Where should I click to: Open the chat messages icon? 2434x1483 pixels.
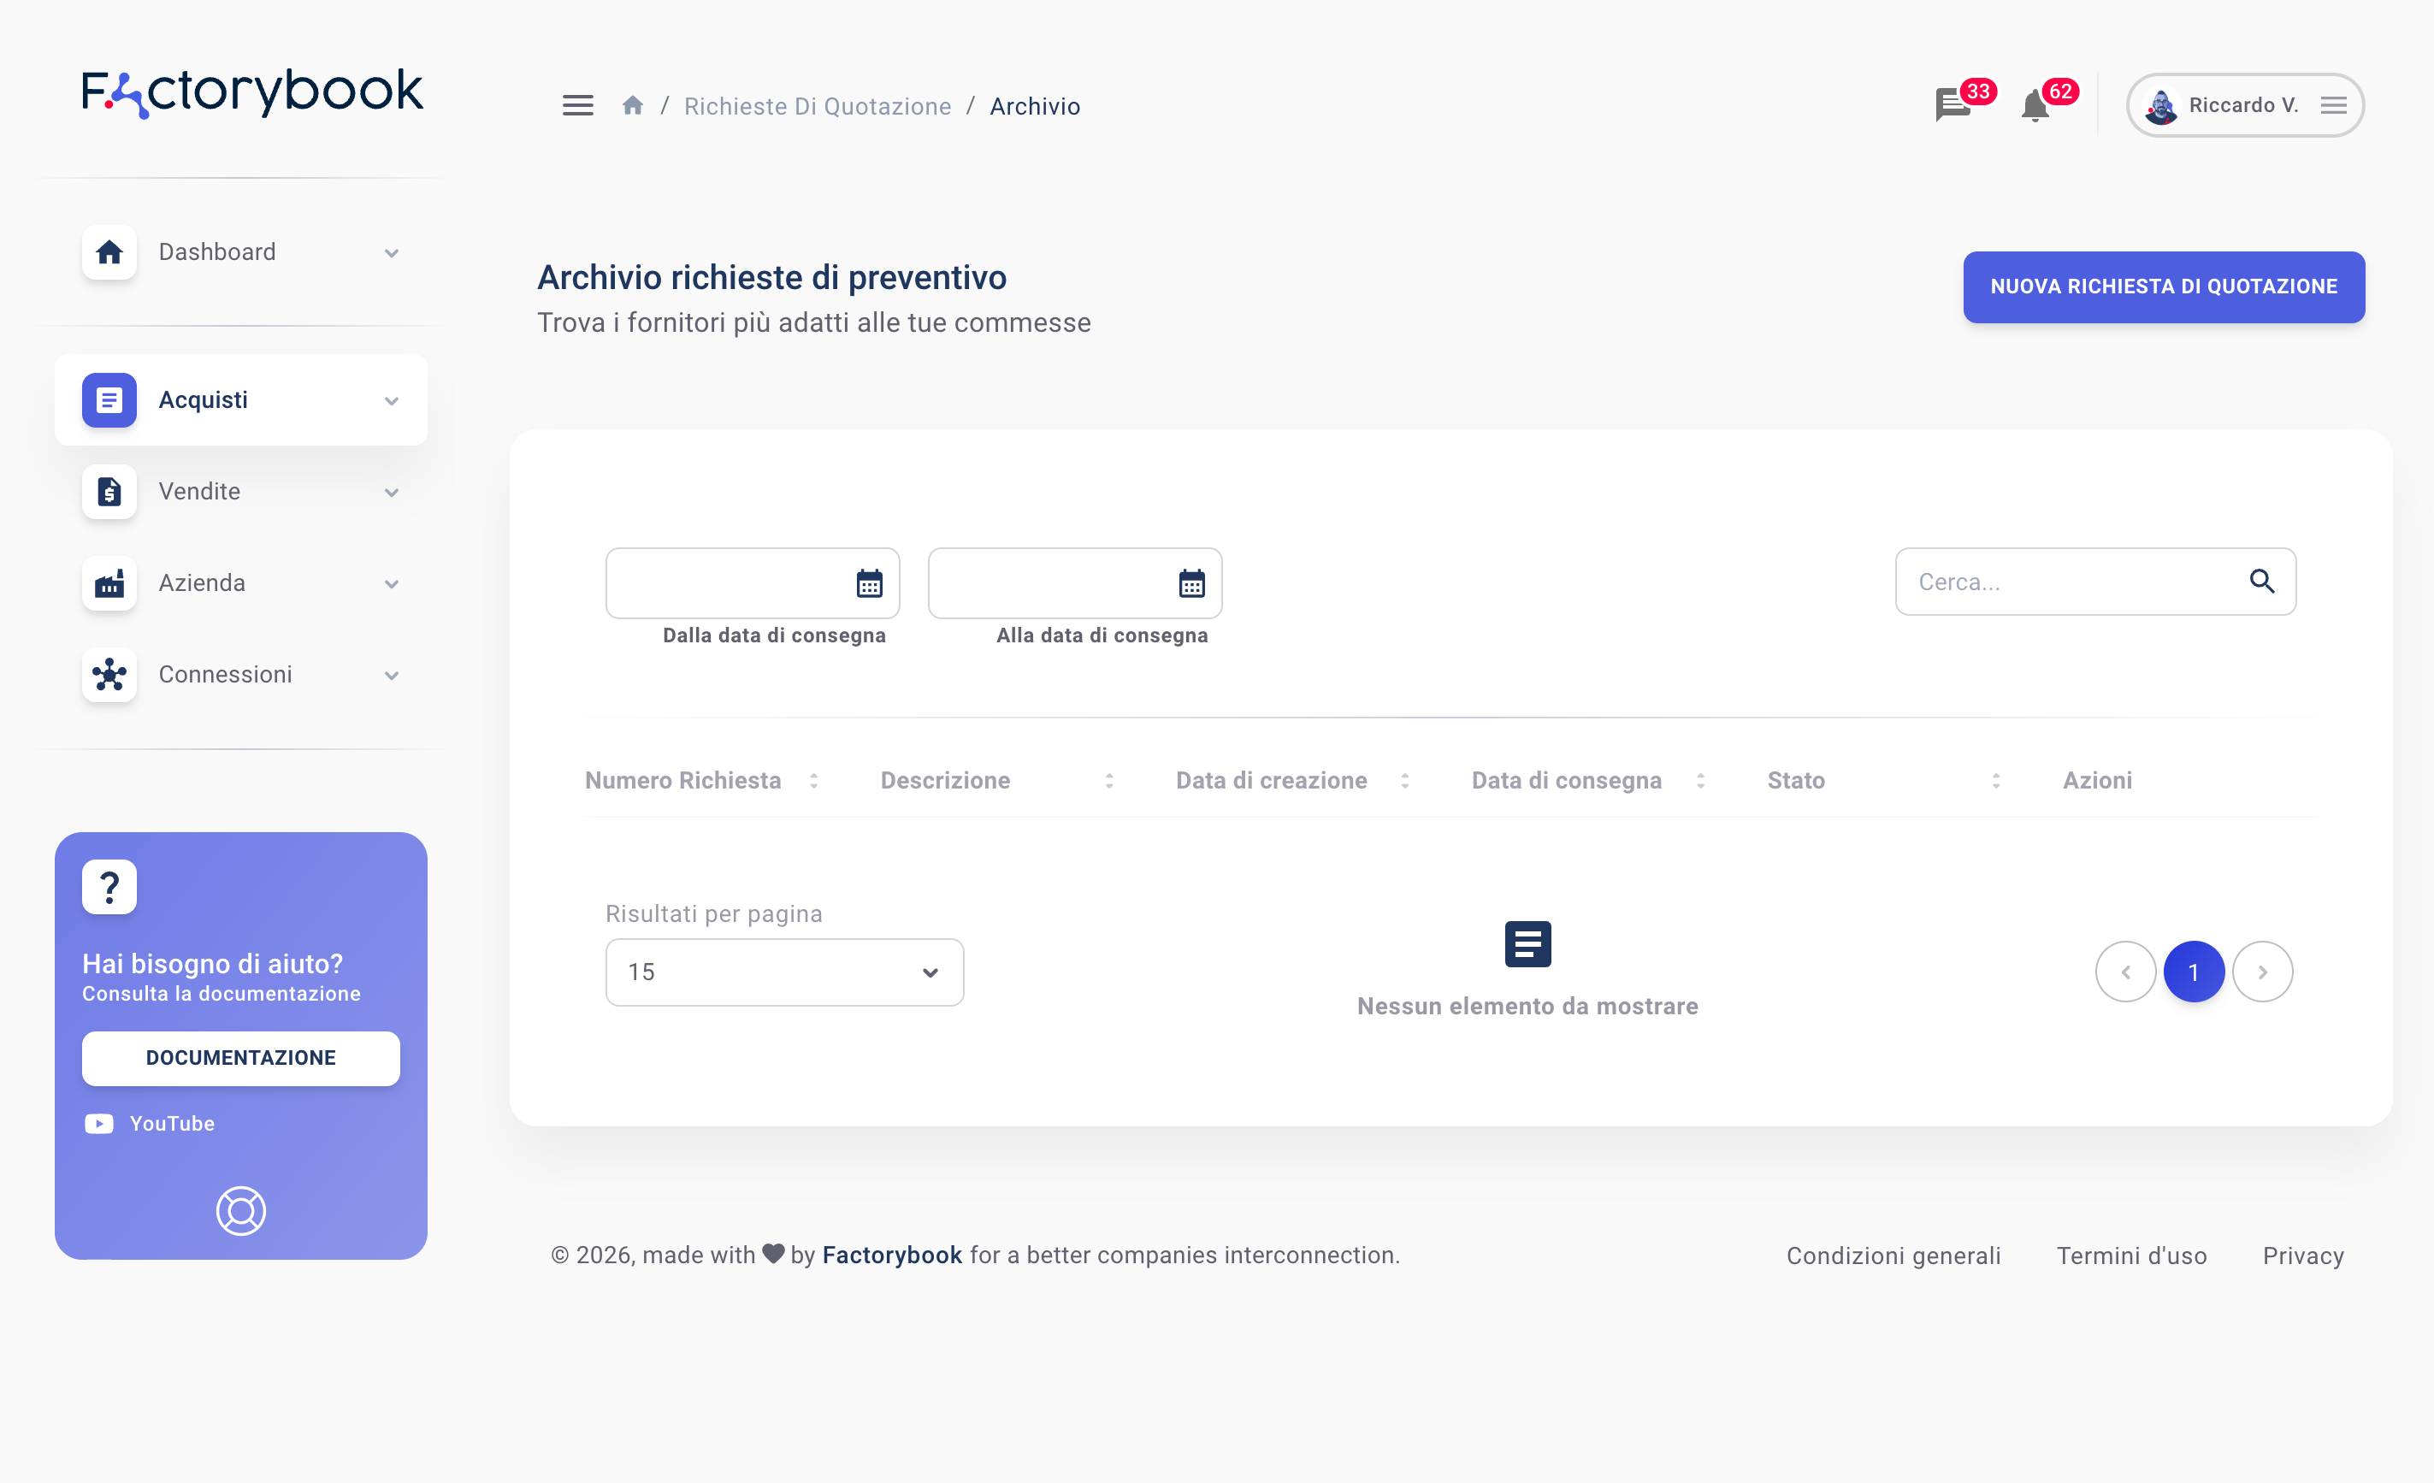[1952, 104]
